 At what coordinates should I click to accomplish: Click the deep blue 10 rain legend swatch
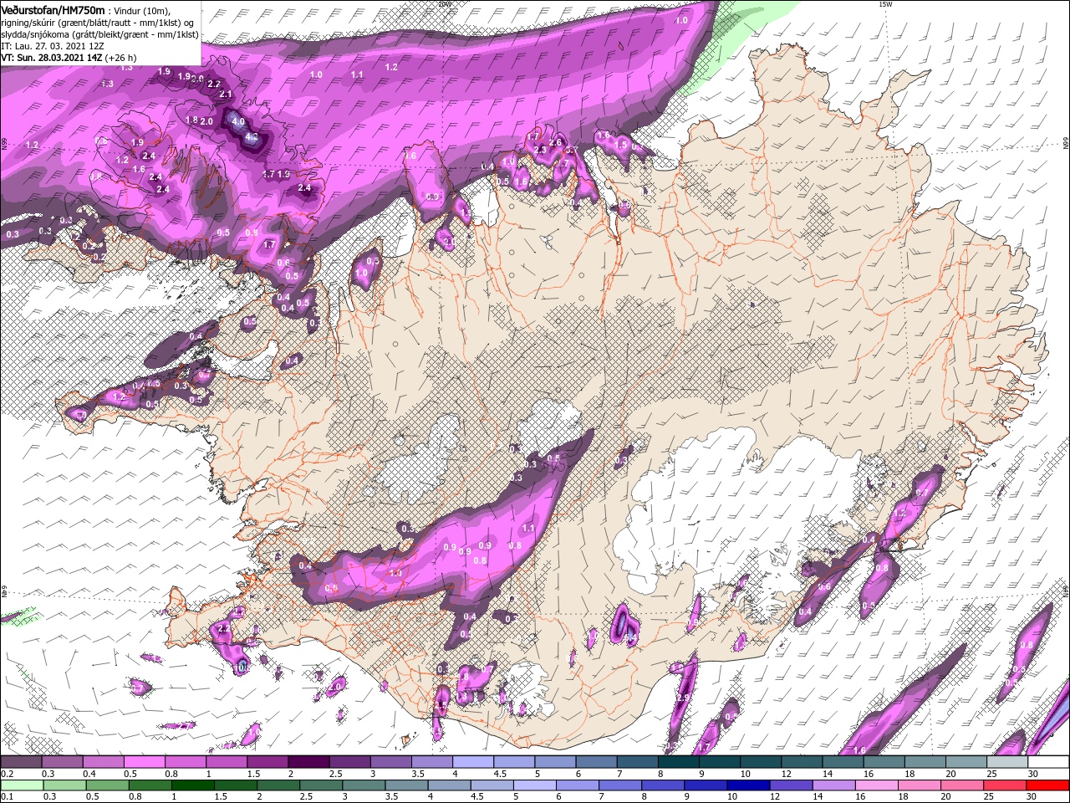746,785
